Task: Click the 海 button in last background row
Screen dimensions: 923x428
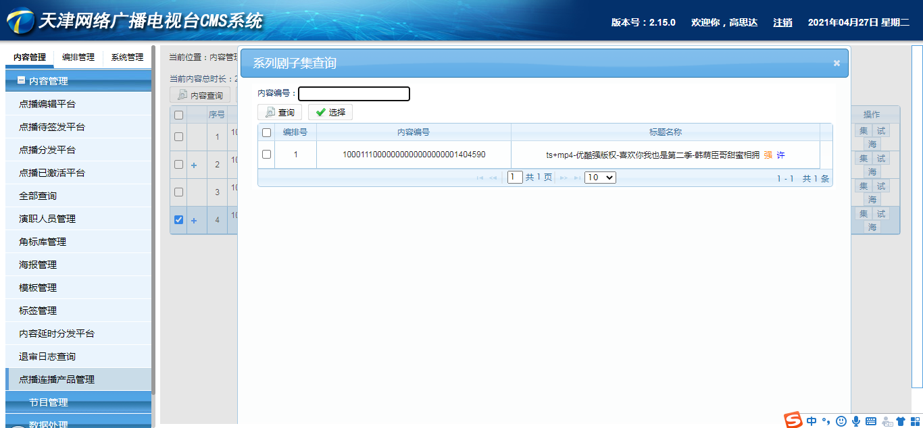Action: pyautogui.click(x=872, y=228)
